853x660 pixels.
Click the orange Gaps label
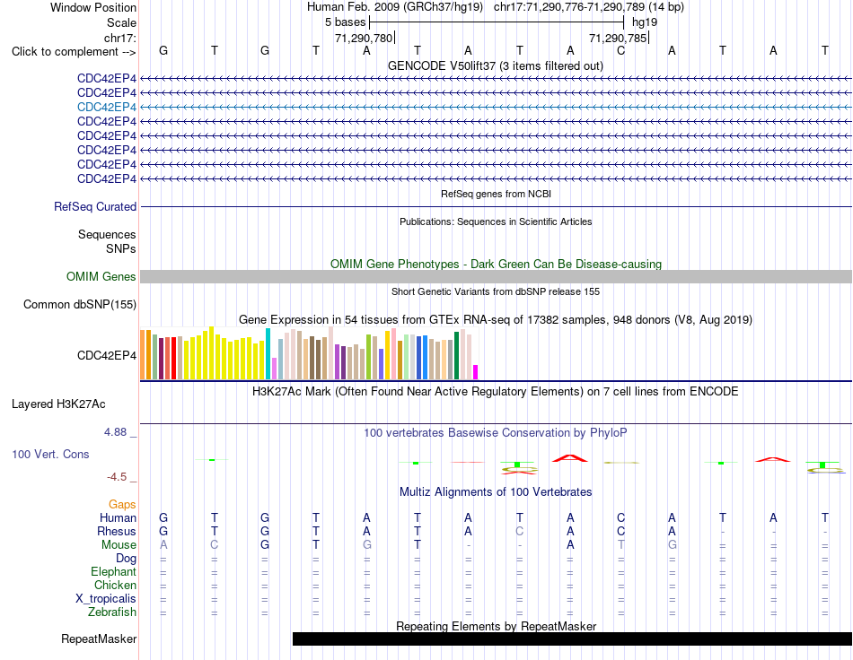click(x=122, y=505)
